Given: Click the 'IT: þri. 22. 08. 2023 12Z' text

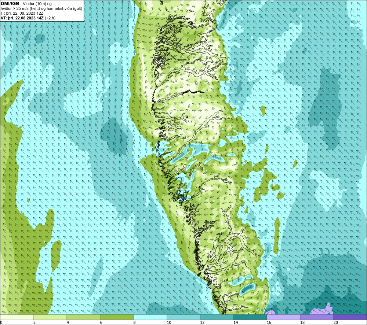Looking at the screenshot, I should click(22, 13).
